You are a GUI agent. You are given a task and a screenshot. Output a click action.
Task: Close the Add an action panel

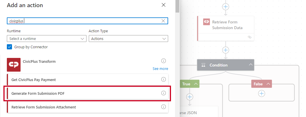[164, 5]
